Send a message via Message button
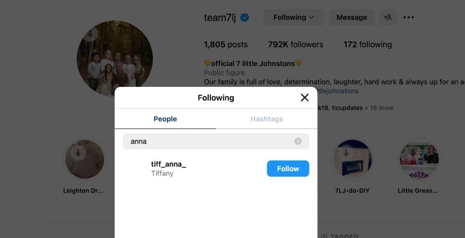Image resolution: width=465 pixels, height=238 pixels. pyautogui.click(x=351, y=18)
